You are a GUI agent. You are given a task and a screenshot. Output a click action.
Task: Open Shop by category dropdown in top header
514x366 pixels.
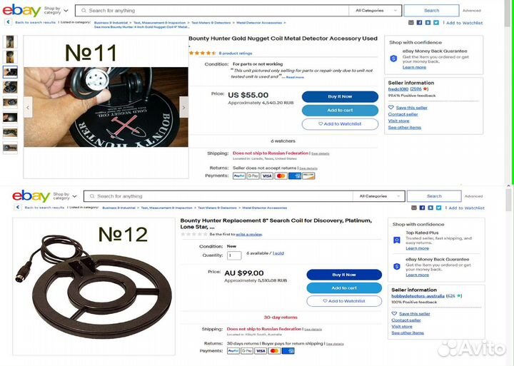[x=56, y=11]
